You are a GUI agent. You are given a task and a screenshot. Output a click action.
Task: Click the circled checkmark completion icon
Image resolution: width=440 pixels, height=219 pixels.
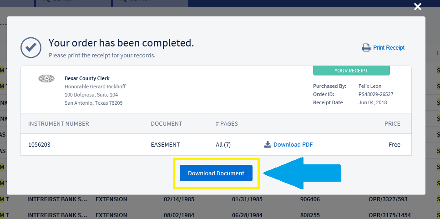(x=30, y=47)
